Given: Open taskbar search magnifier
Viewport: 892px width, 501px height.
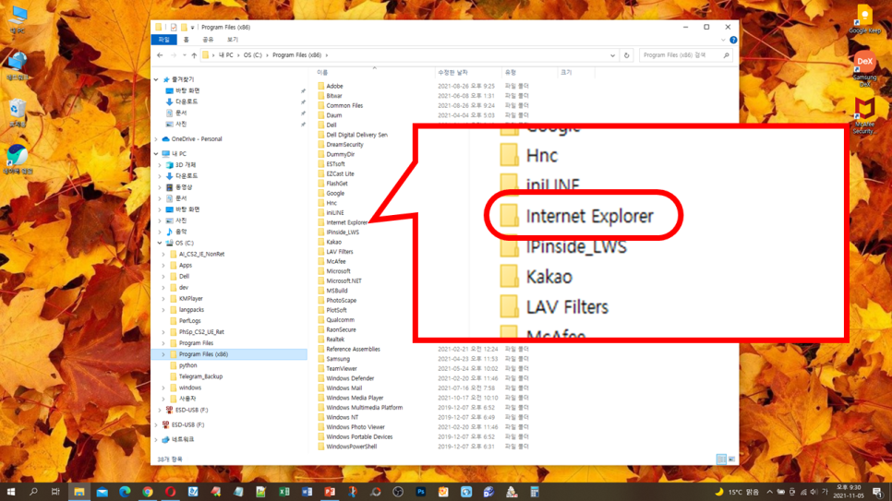Looking at the screenshot, I should 33,492.
